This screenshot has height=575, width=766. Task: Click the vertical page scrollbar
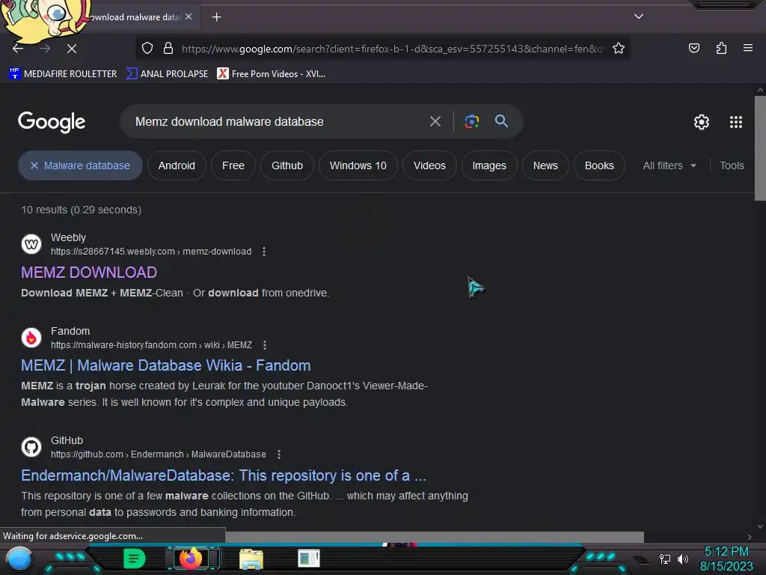click(760, 149)
